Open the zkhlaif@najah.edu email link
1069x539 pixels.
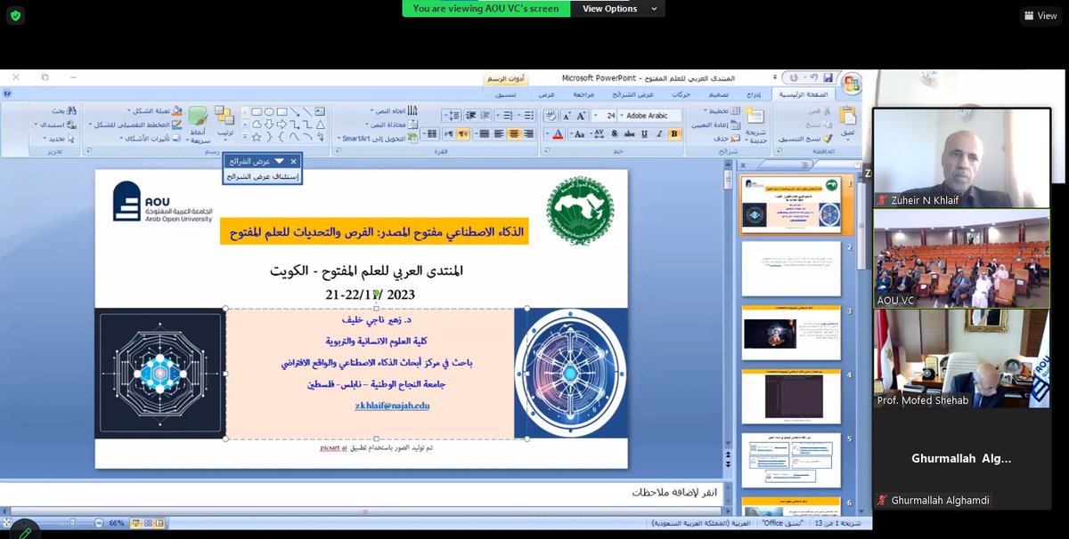click(393, 405)
